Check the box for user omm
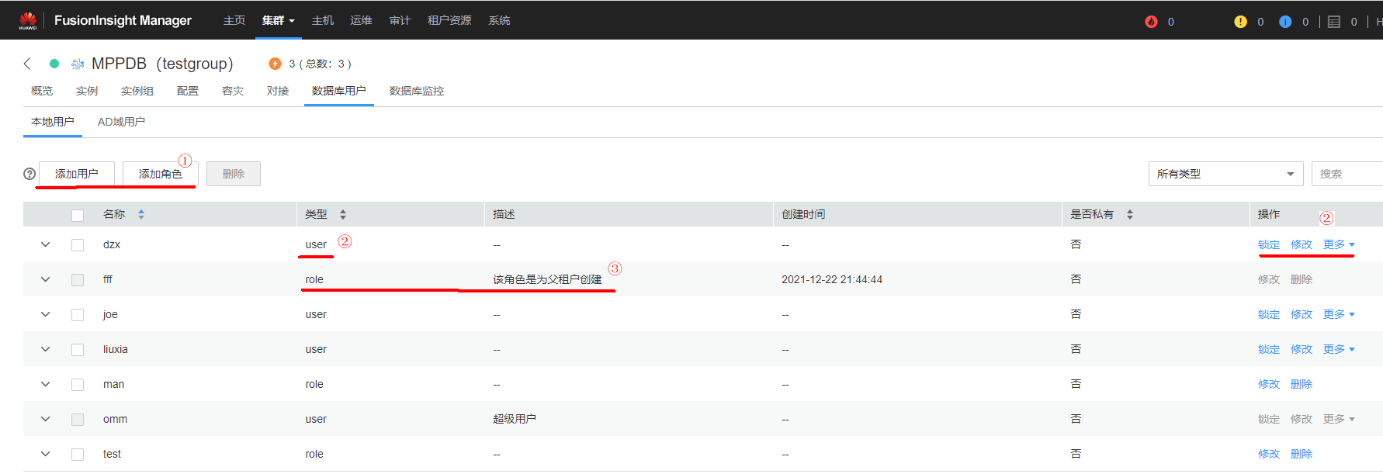The width and height of the screenshot is (1383, 474). 78,420
